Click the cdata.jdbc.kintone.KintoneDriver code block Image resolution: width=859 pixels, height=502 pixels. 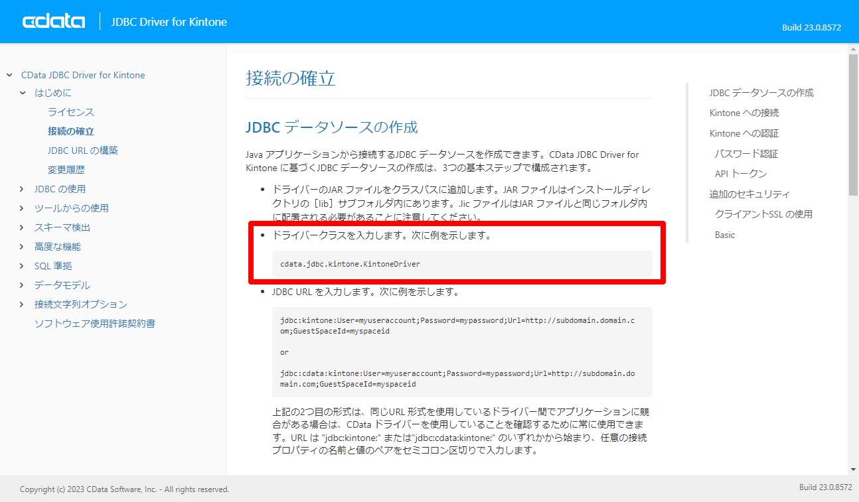(x=463, y=264)
